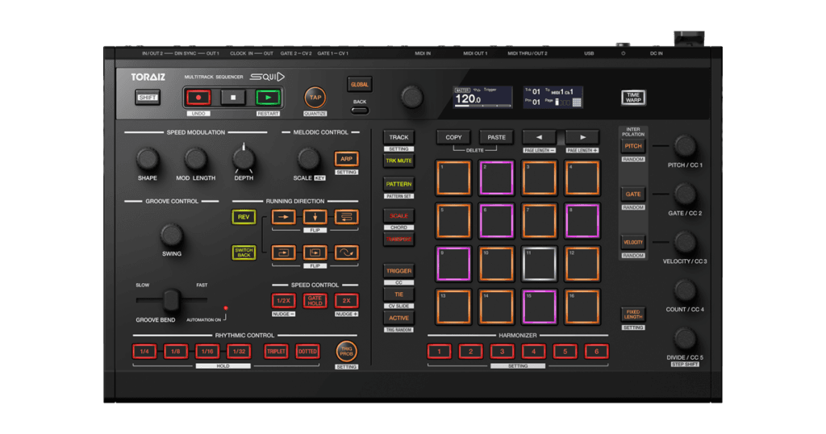
Task: Tap orange pad 1
Action: pos(453,177)
